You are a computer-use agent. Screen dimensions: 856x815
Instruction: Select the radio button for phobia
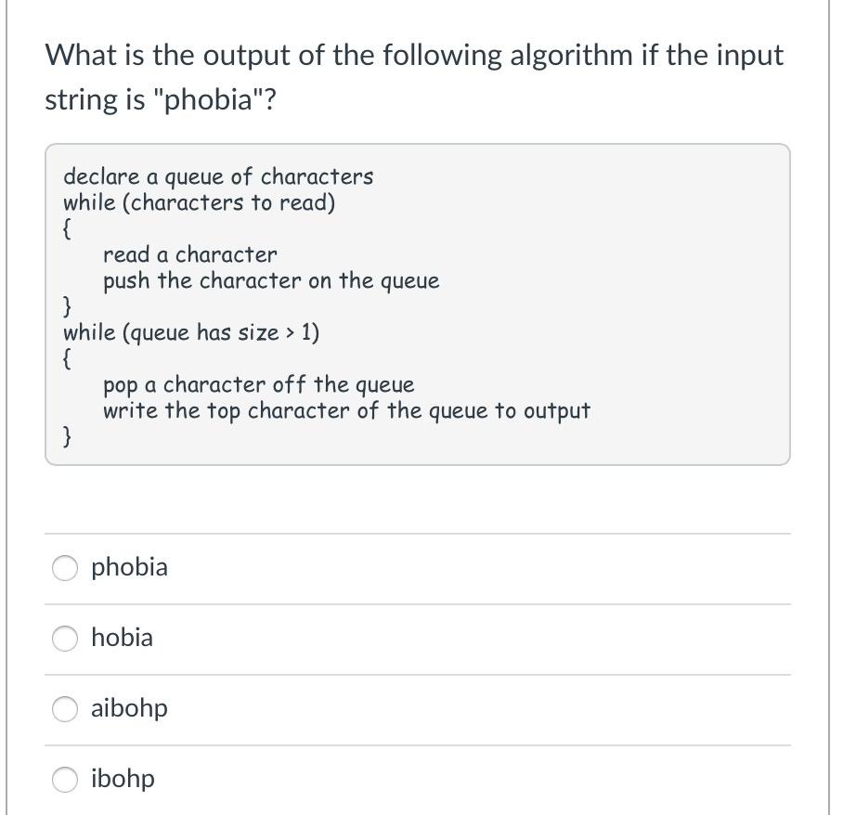pyautogui.click(x=64, y=568)
